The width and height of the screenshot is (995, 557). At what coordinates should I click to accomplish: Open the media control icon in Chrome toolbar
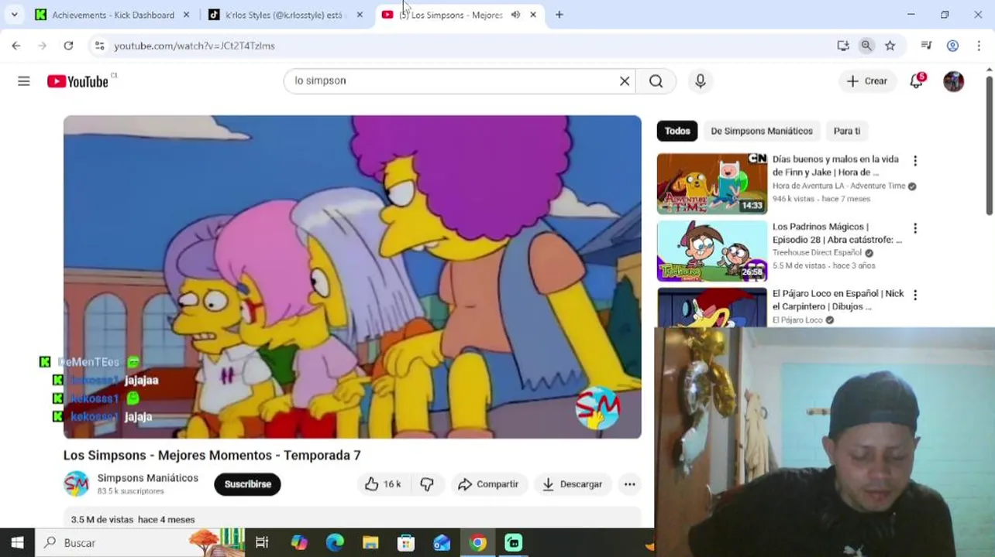[926, 46]
